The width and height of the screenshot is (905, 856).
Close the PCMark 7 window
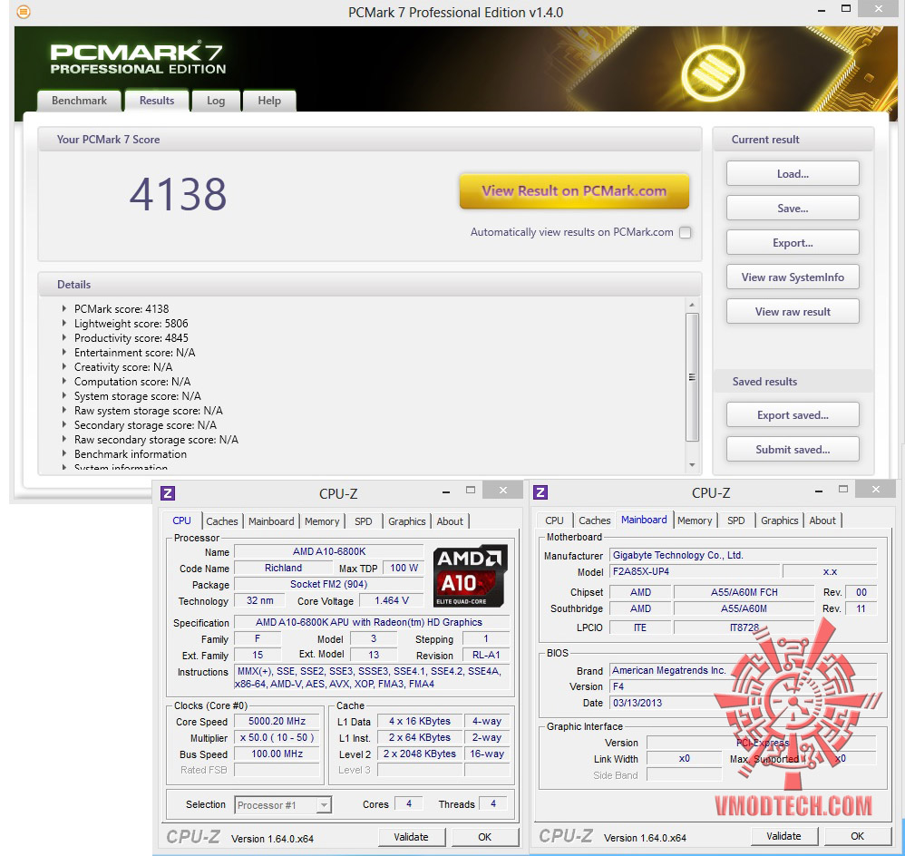879,9
